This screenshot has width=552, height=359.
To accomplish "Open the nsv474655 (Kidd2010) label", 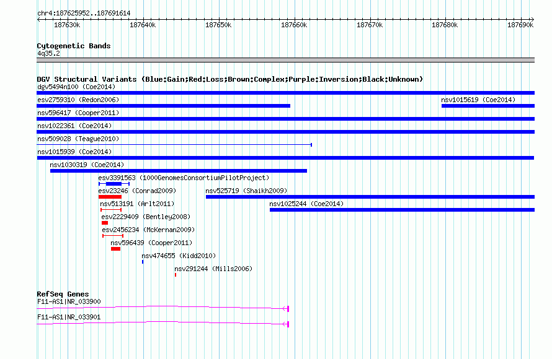I will (179, 256).
